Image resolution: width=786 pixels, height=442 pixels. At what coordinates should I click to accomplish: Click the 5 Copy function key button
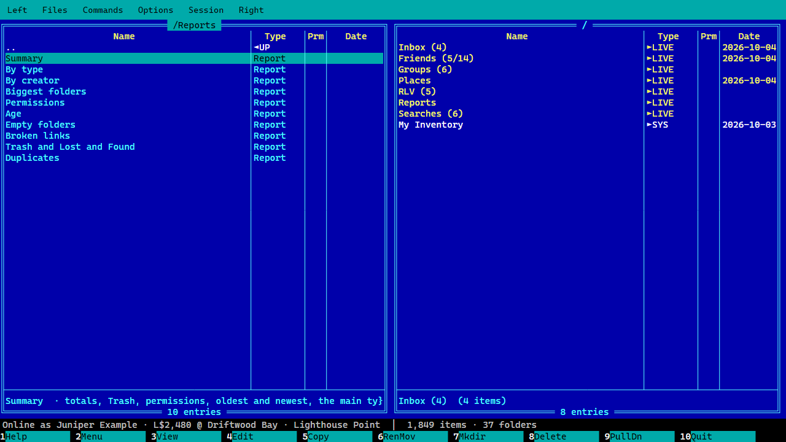337,436
